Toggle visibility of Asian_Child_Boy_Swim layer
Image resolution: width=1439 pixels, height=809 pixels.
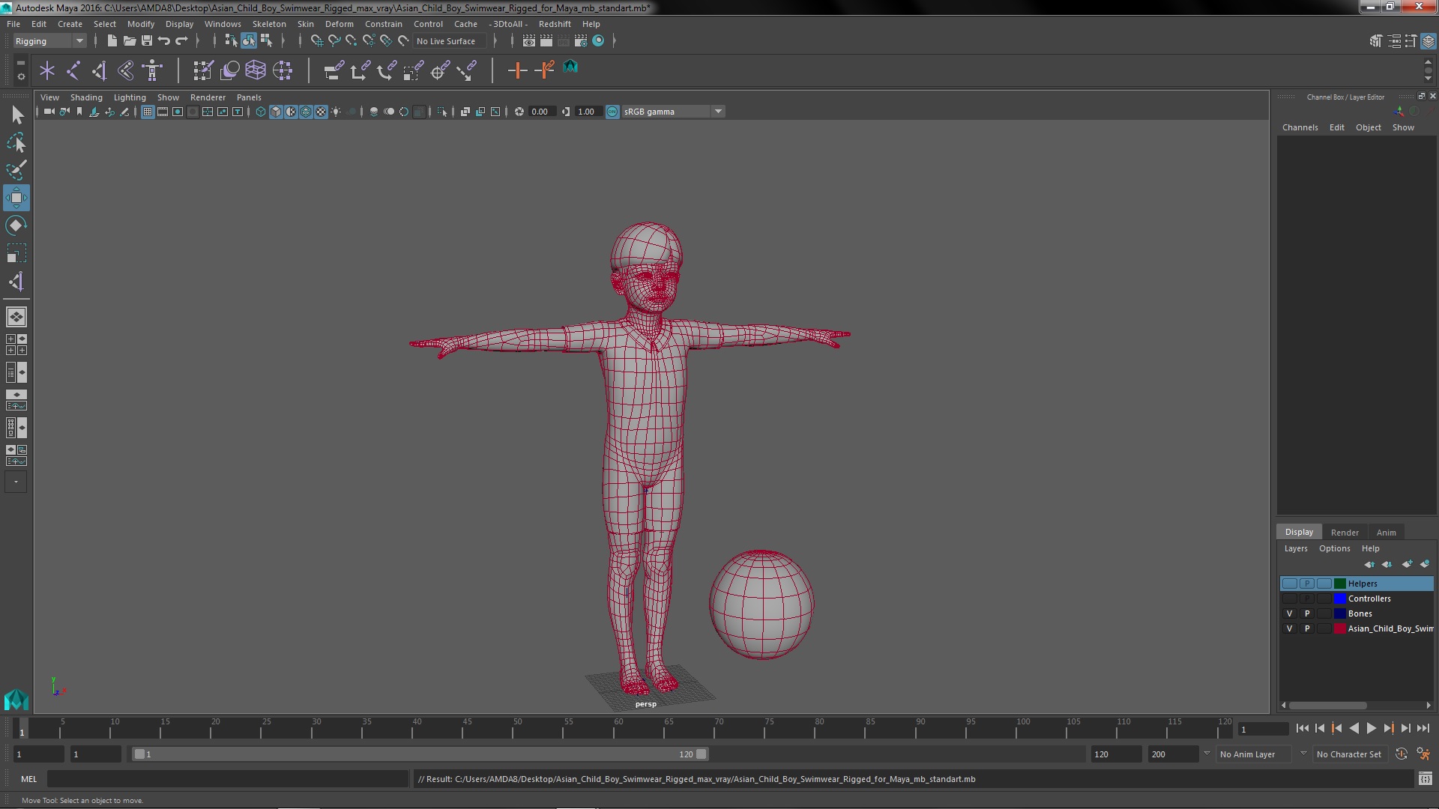click(x=1290, y=628)
